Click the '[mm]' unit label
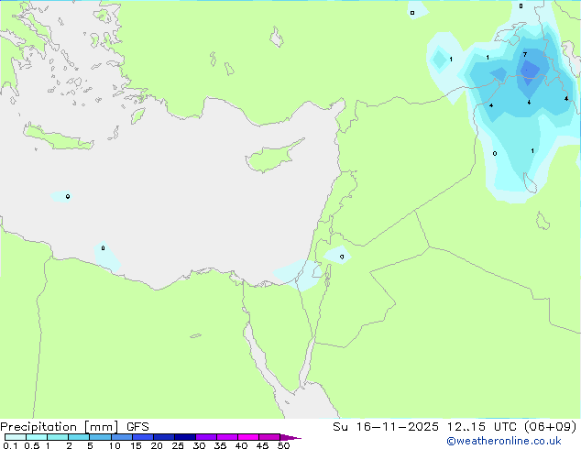This screenshot has height=449, width=581. pyautogui.click(x=101, y=427)
